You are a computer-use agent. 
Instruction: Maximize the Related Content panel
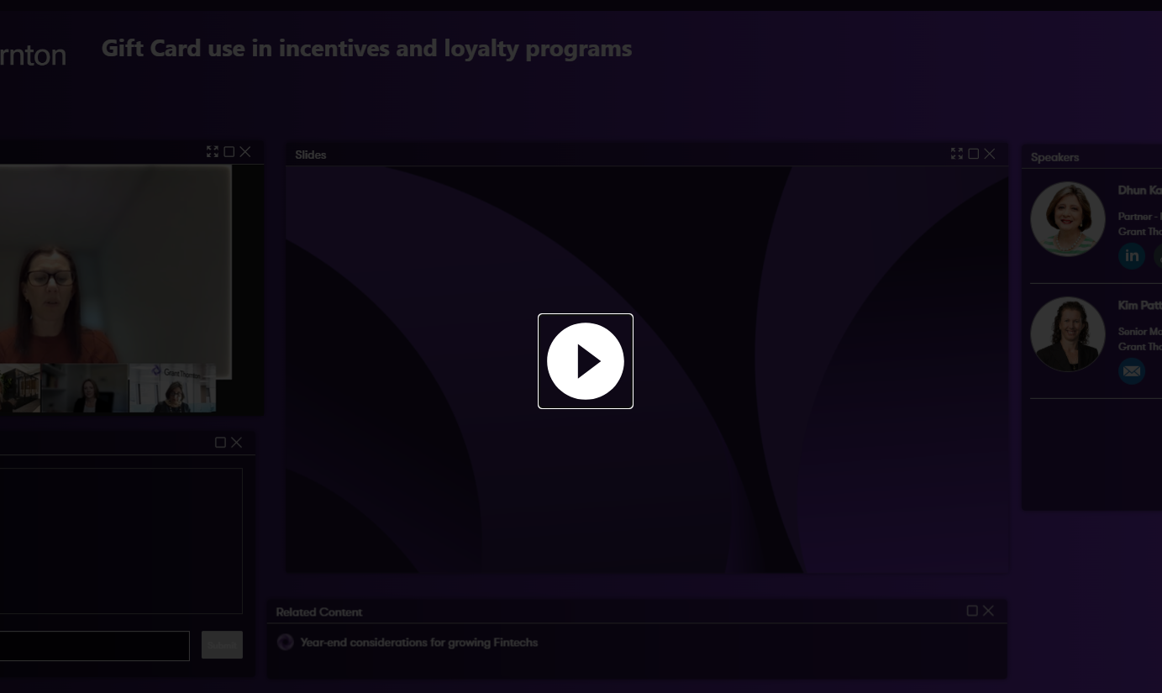[972, 611]
